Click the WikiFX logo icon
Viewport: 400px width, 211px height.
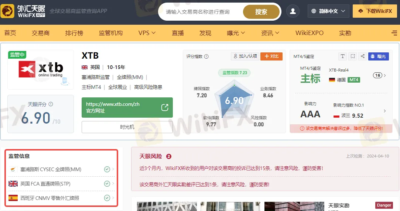coord(7,11)
